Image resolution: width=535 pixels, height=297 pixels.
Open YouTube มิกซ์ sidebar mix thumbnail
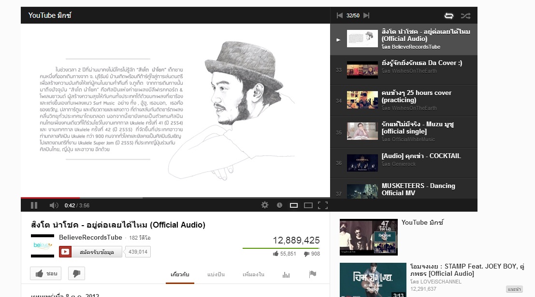[x=368, y=237]
